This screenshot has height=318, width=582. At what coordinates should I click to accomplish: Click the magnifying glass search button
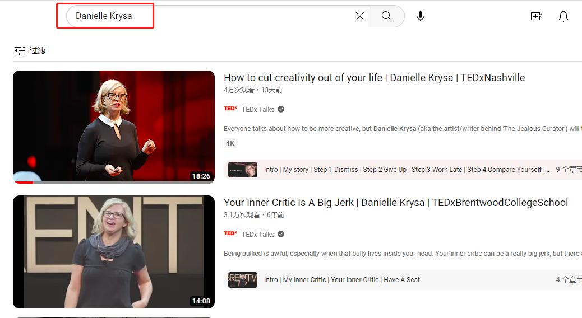pyautogui.click(x=386, y=16)
